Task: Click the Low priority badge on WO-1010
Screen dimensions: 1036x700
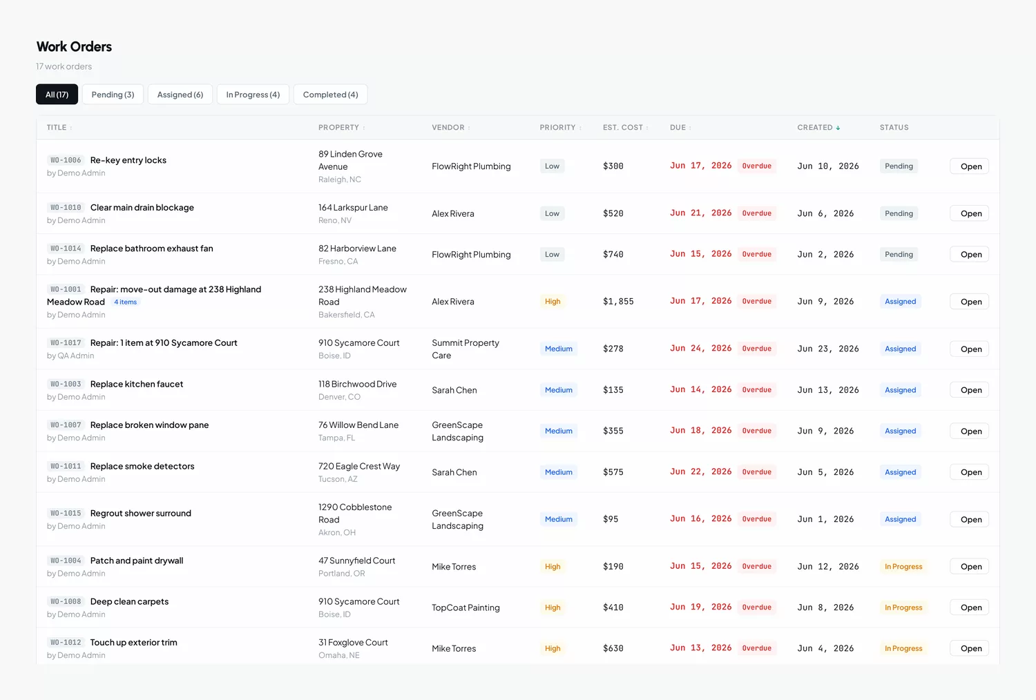Action: (552, 213)
